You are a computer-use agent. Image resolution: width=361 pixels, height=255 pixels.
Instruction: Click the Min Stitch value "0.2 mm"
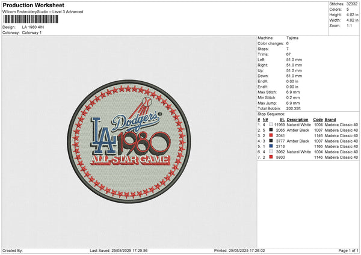coord(293,97)
